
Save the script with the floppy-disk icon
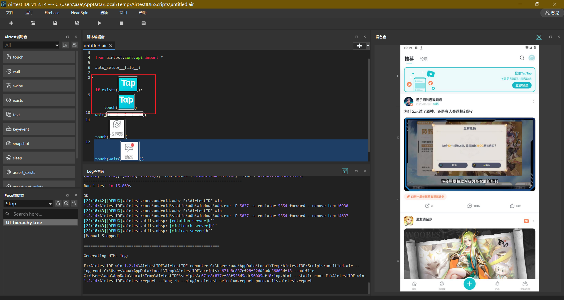[x=55, y=23]
